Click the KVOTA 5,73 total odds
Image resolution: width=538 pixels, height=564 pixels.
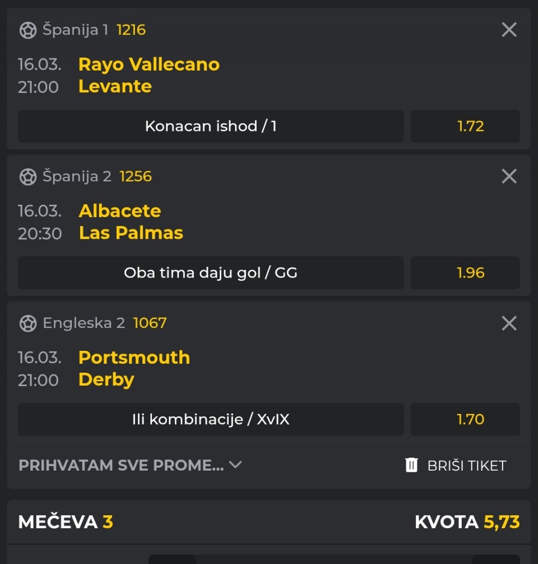467,522
